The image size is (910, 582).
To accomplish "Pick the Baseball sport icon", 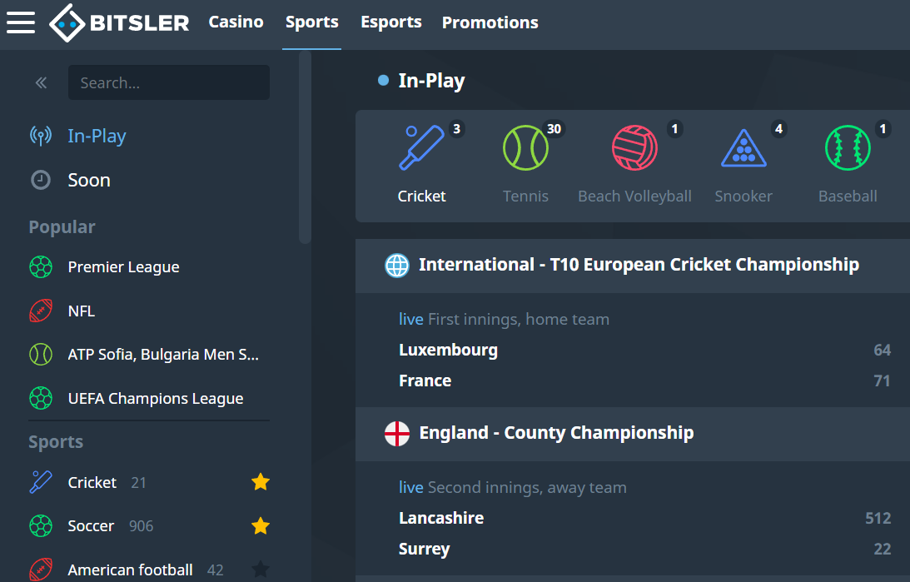I will [848, 148].
